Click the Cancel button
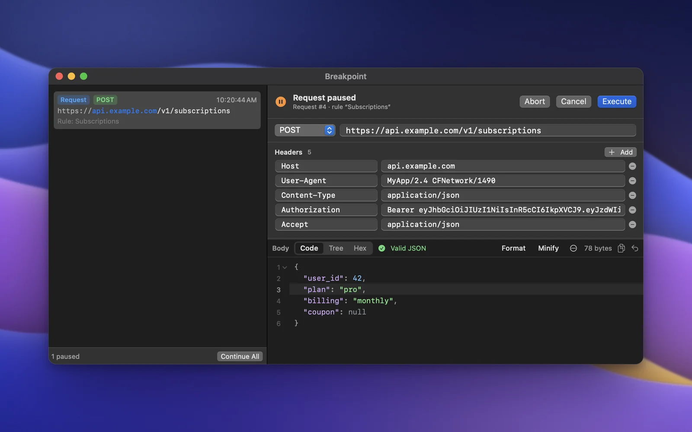692x432 pixels. pyautogui.click(x=573, y=102)
